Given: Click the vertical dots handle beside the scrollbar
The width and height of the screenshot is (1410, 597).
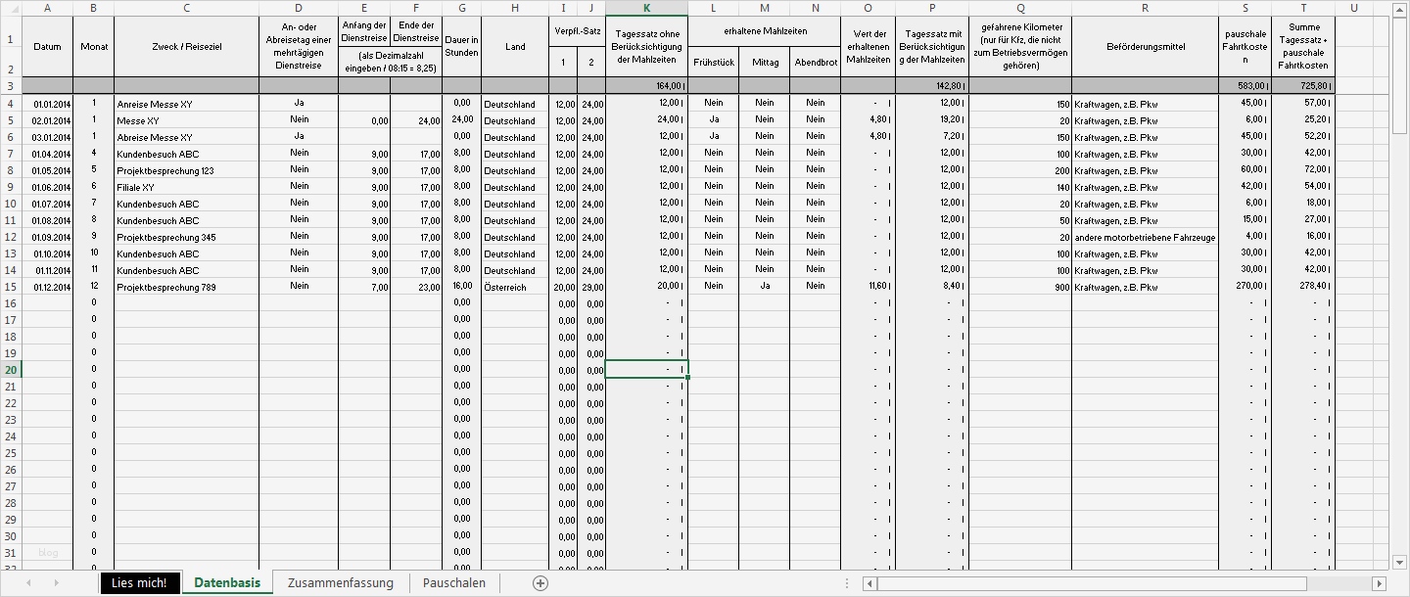Looking at the screenshot, I should [845, 582].
